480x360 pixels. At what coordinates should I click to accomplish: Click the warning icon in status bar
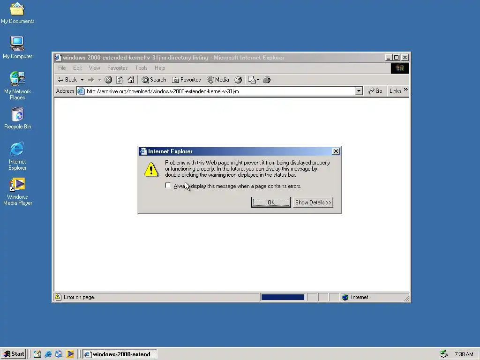click(58, 297)
